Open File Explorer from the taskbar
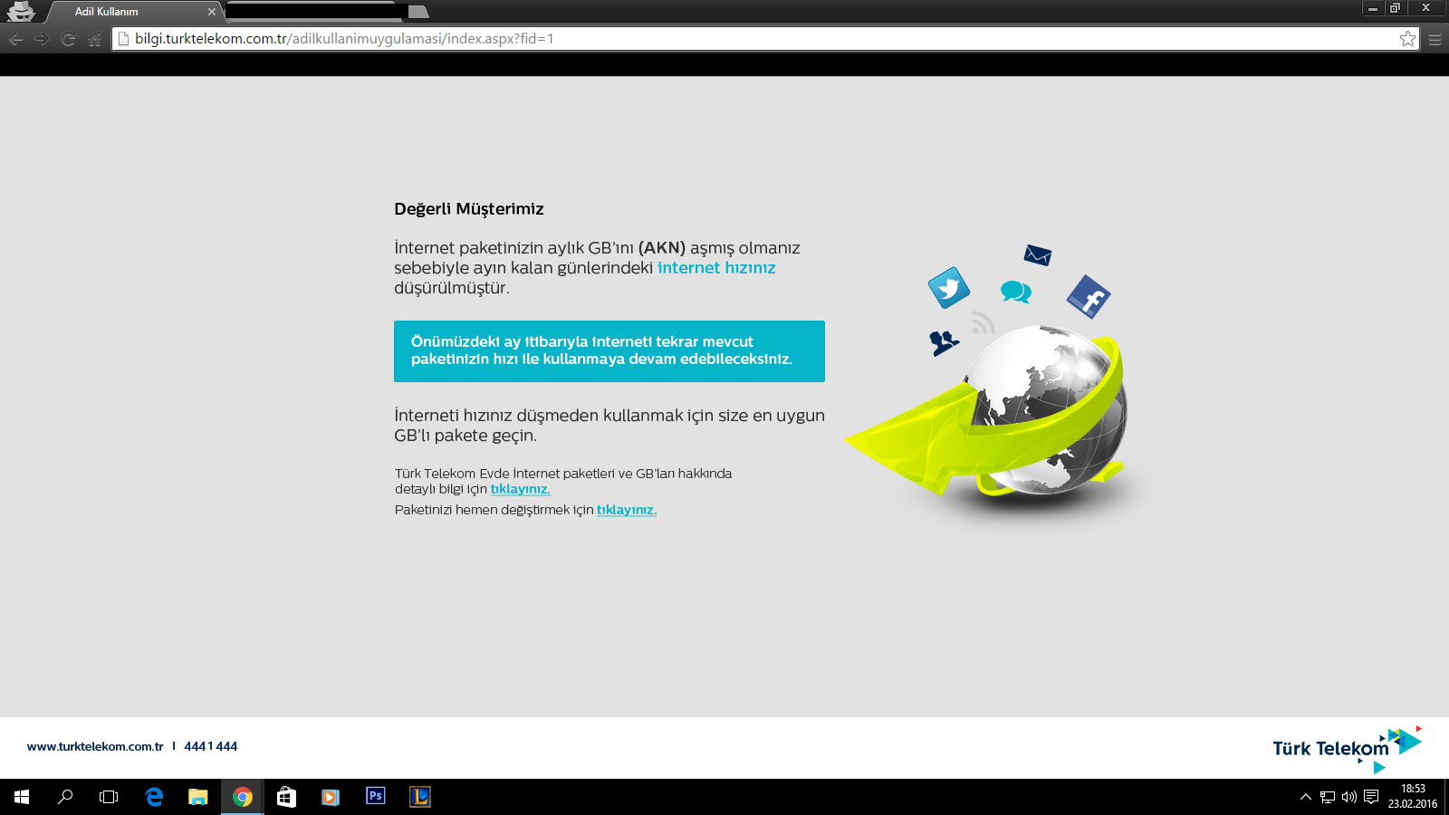 (197, 797)
